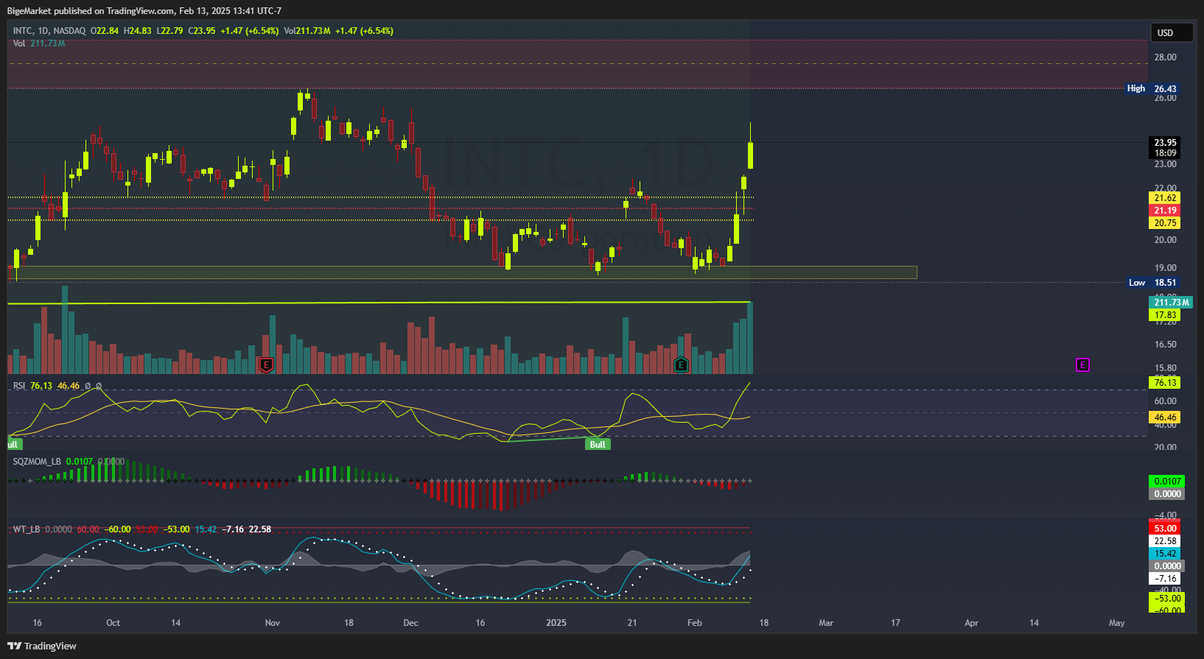
Task: Click the yellow 21.62 price level label
Action: (1165, 198)
